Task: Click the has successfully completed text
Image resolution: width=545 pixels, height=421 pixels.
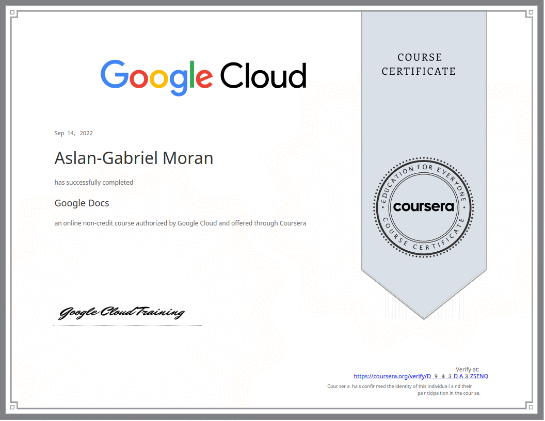Action: point(94,182)
